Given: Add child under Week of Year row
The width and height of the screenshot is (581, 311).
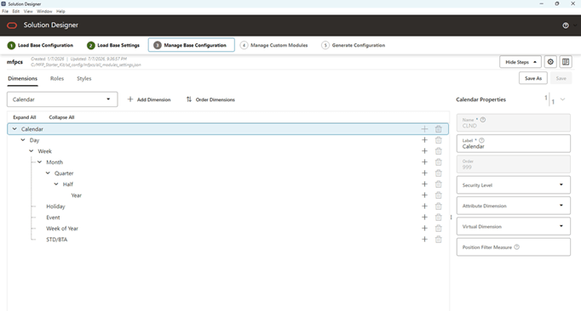Looking at the screenshot, I should (424, 229).
